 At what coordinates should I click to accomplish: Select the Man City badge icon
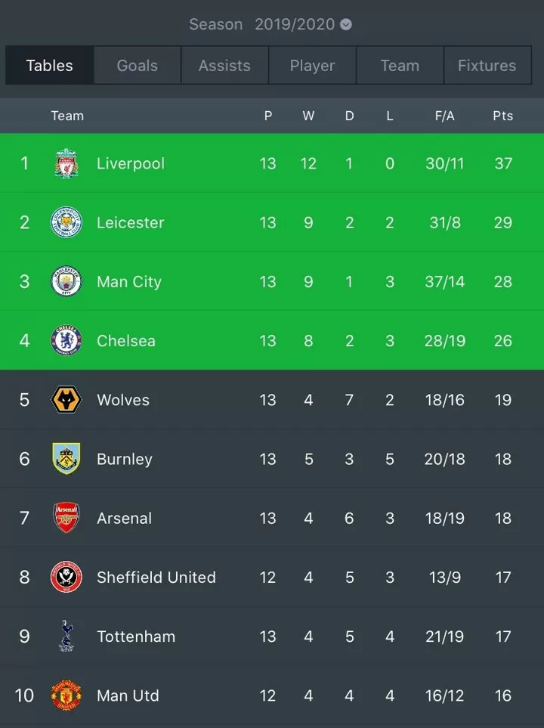coord(66,281)
